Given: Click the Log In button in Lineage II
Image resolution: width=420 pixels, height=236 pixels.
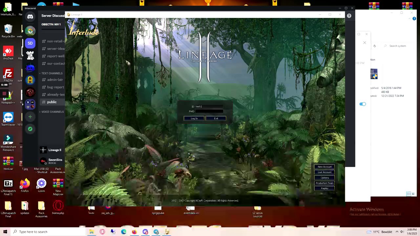Looking at the screenshot, I should coord(194,118).
